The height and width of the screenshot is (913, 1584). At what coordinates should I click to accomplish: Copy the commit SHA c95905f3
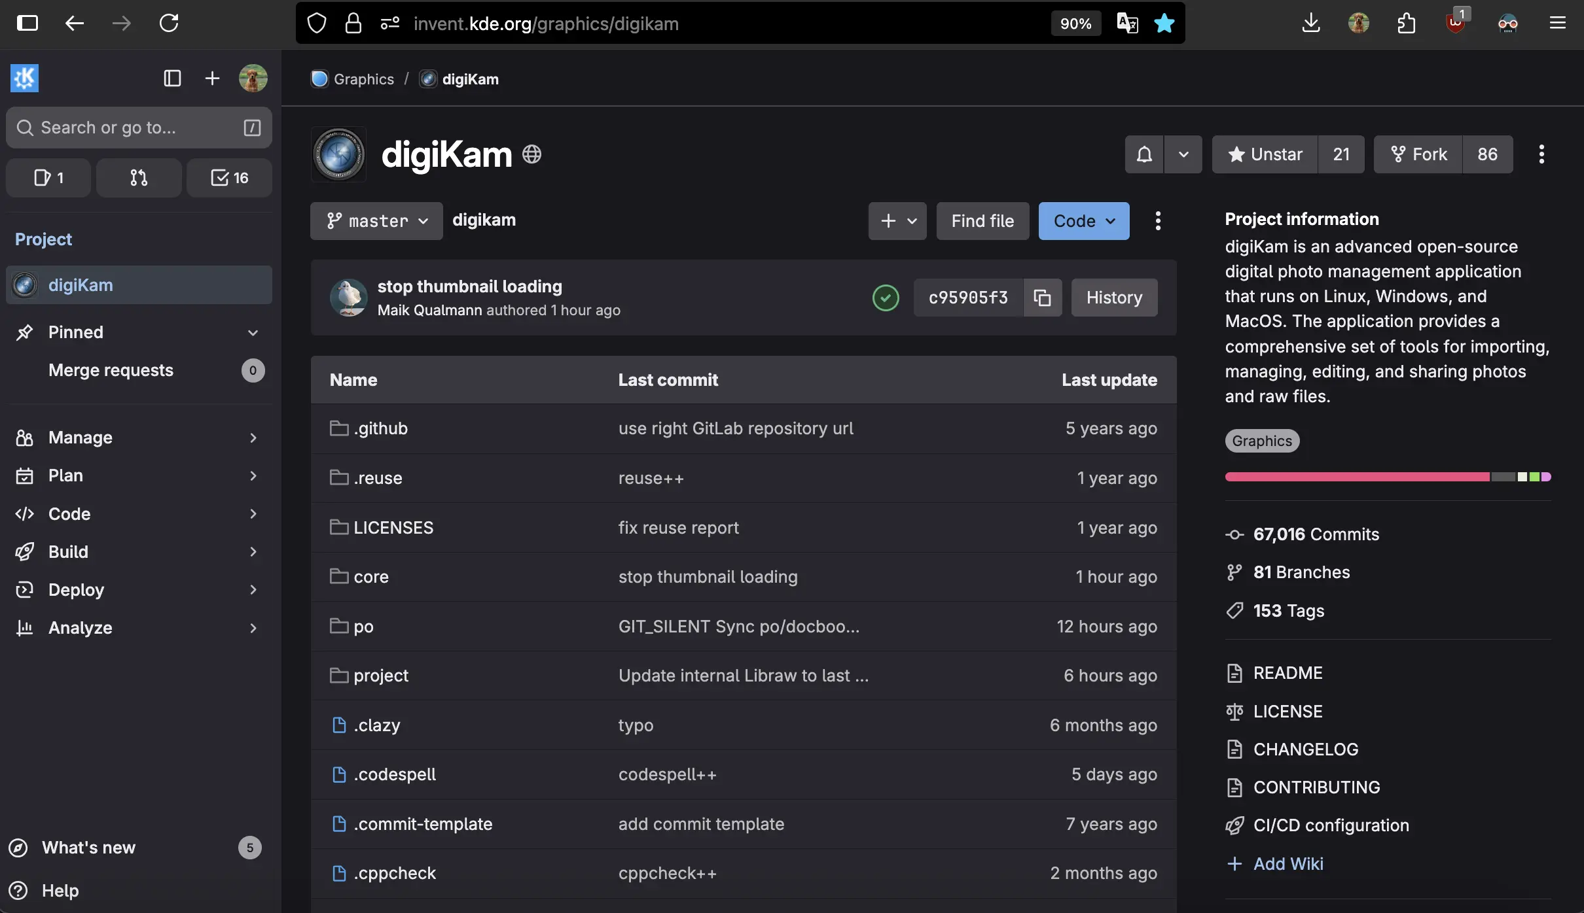[x=1042, y=298]
